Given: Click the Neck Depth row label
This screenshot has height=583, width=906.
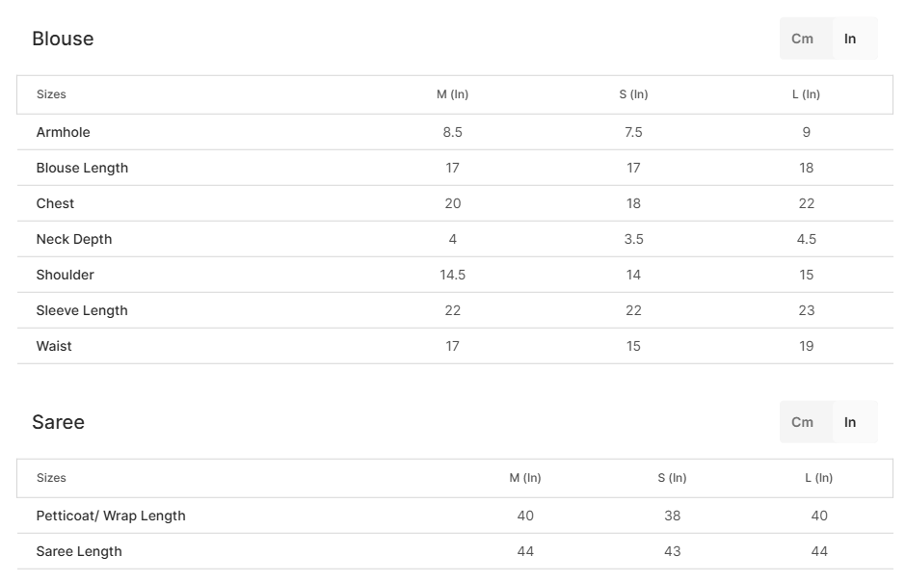Looking at the screenshot, I should tap(74, 239).
